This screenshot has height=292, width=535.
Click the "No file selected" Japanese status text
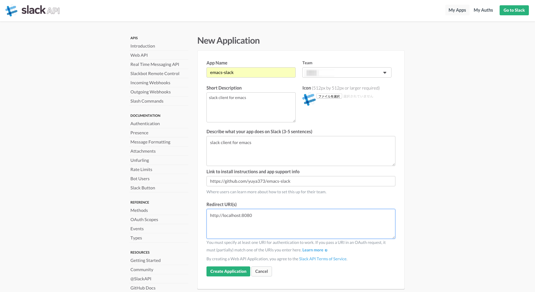(x=358, y=96)
